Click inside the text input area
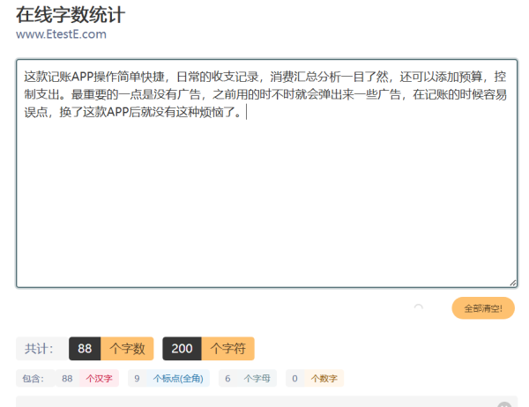This screenshot has width=529, height=407. tap(266, 174)
